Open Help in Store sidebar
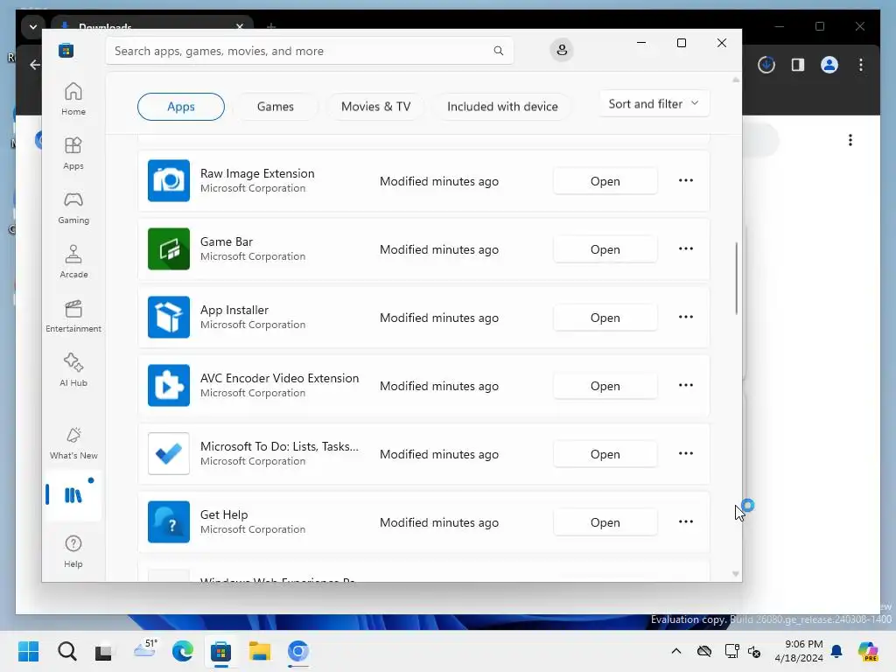896x672 pixels. (73, 551)
